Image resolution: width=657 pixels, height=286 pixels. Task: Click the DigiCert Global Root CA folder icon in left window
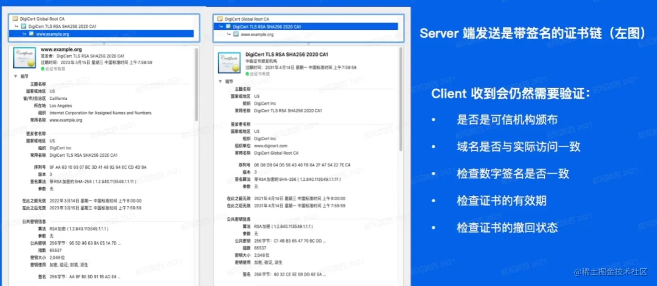[x=16, y=19]
